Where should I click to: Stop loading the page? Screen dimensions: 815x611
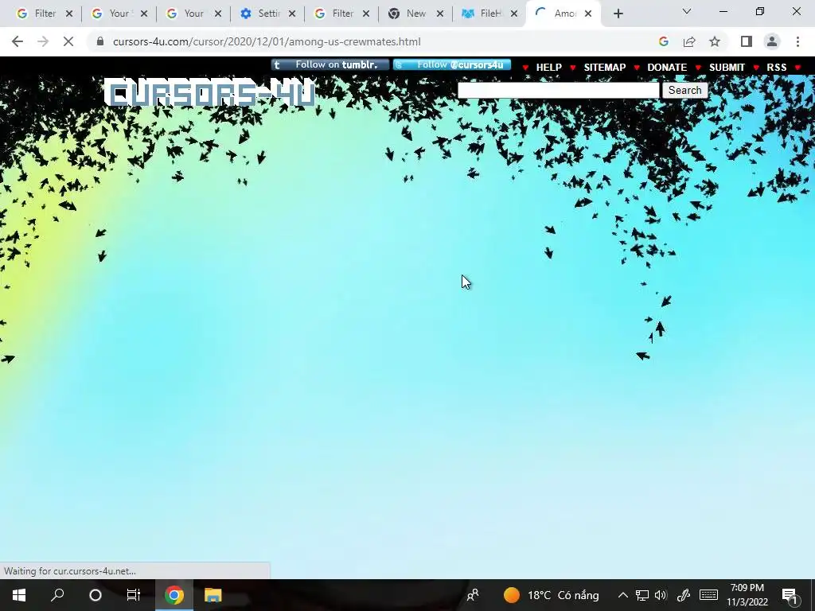pyautogui.click(x=68, y=41)
